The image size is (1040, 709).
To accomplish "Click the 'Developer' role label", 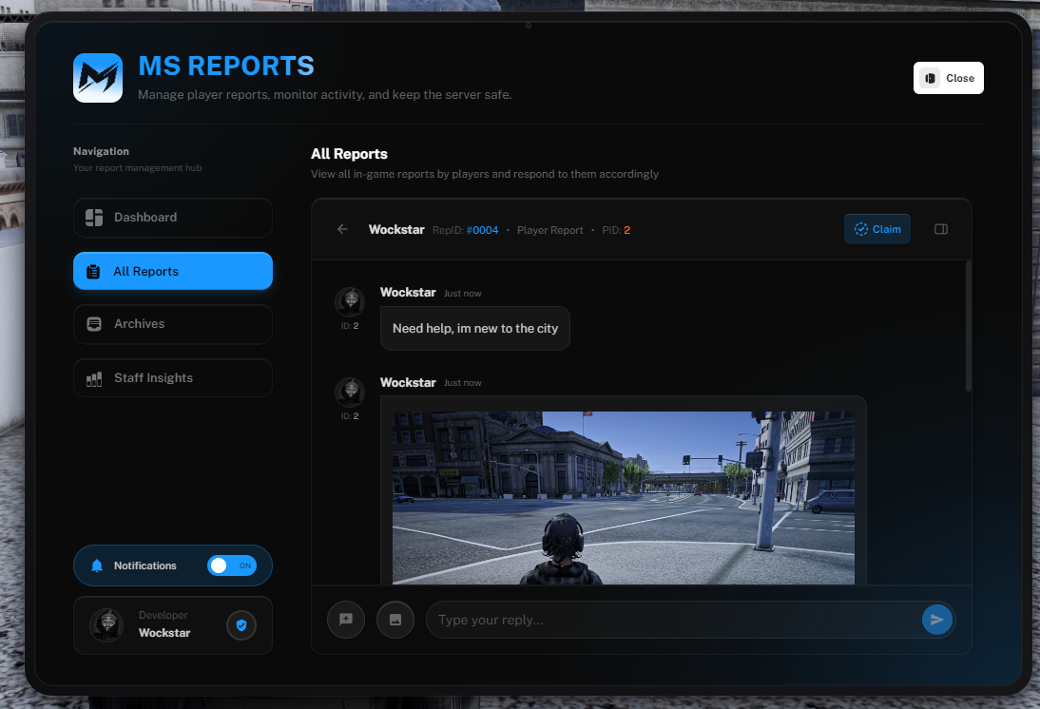I will (164, 615).
